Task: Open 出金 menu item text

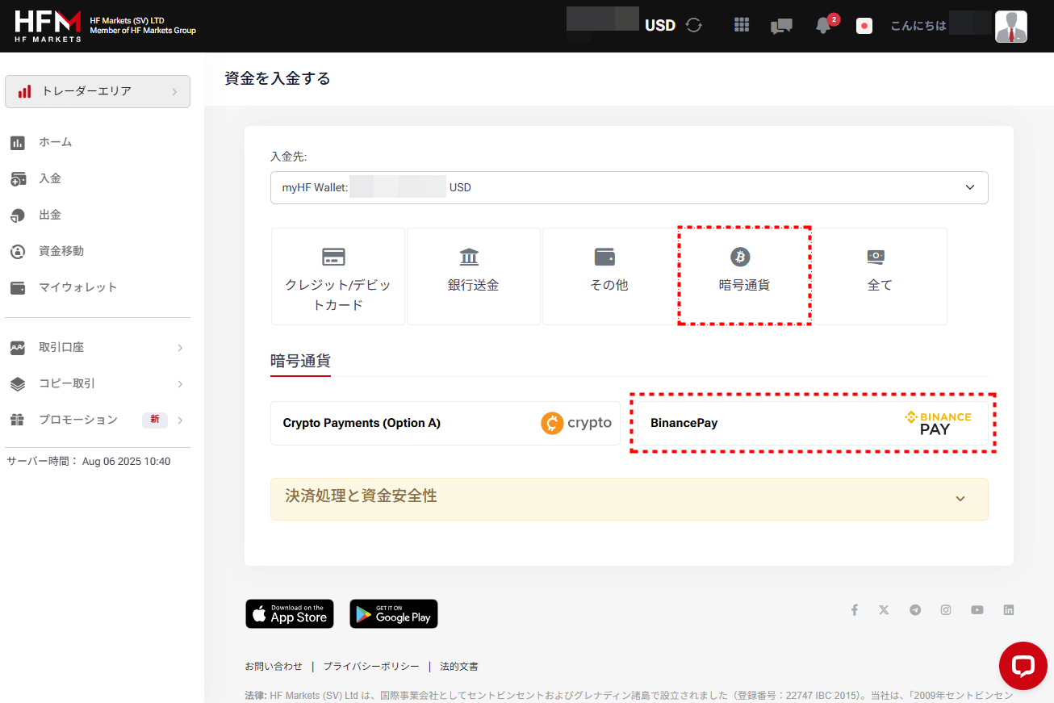Action: (x=50, y=215)
